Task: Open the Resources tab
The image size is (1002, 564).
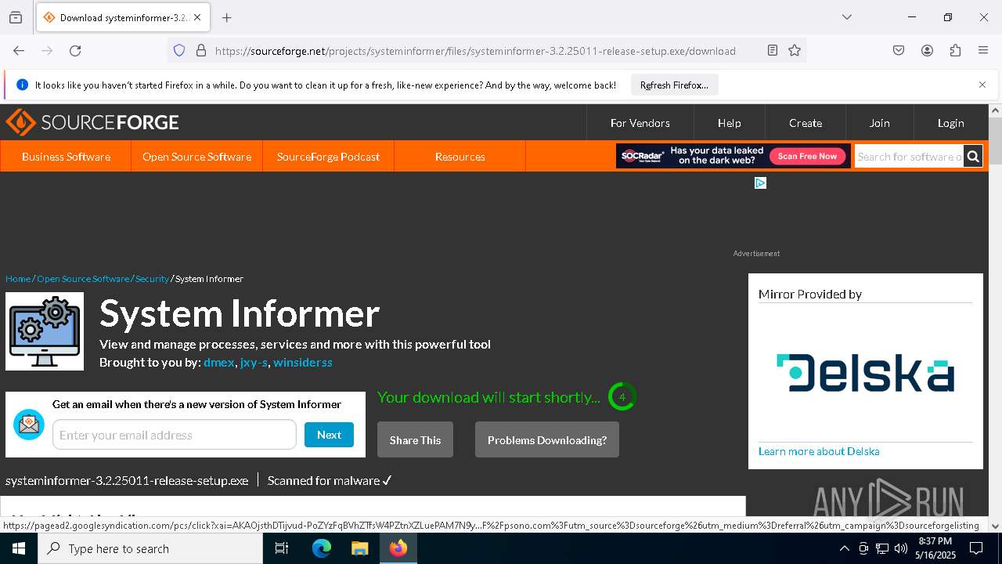Action: 460,157
